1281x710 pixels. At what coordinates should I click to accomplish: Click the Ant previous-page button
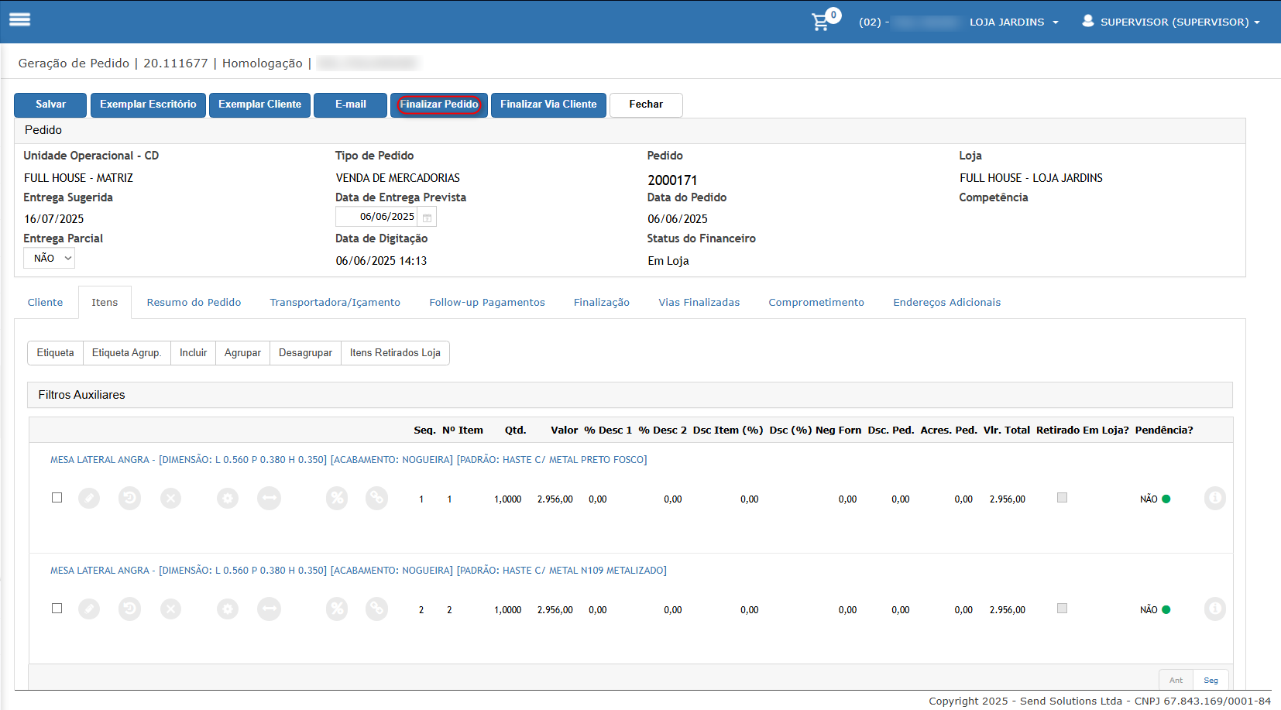[1176, 680]
